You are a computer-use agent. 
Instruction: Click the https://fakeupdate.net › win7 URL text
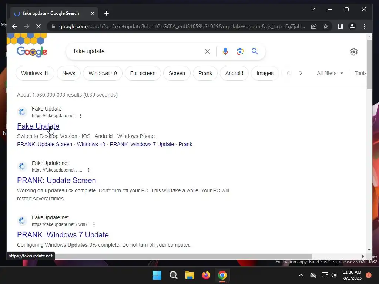60,224
